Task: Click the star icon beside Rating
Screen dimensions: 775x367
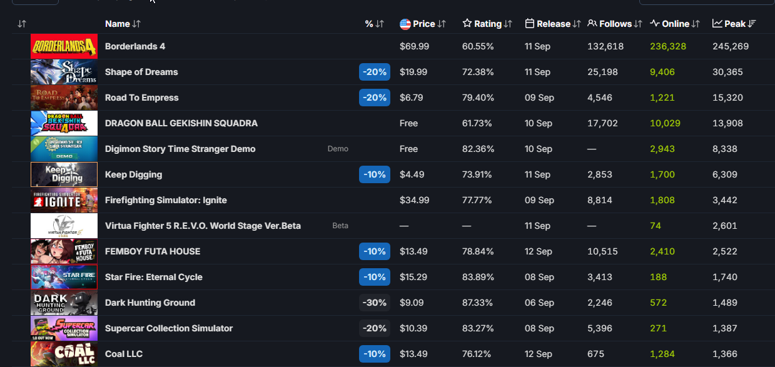Action: tap(467, 24)
